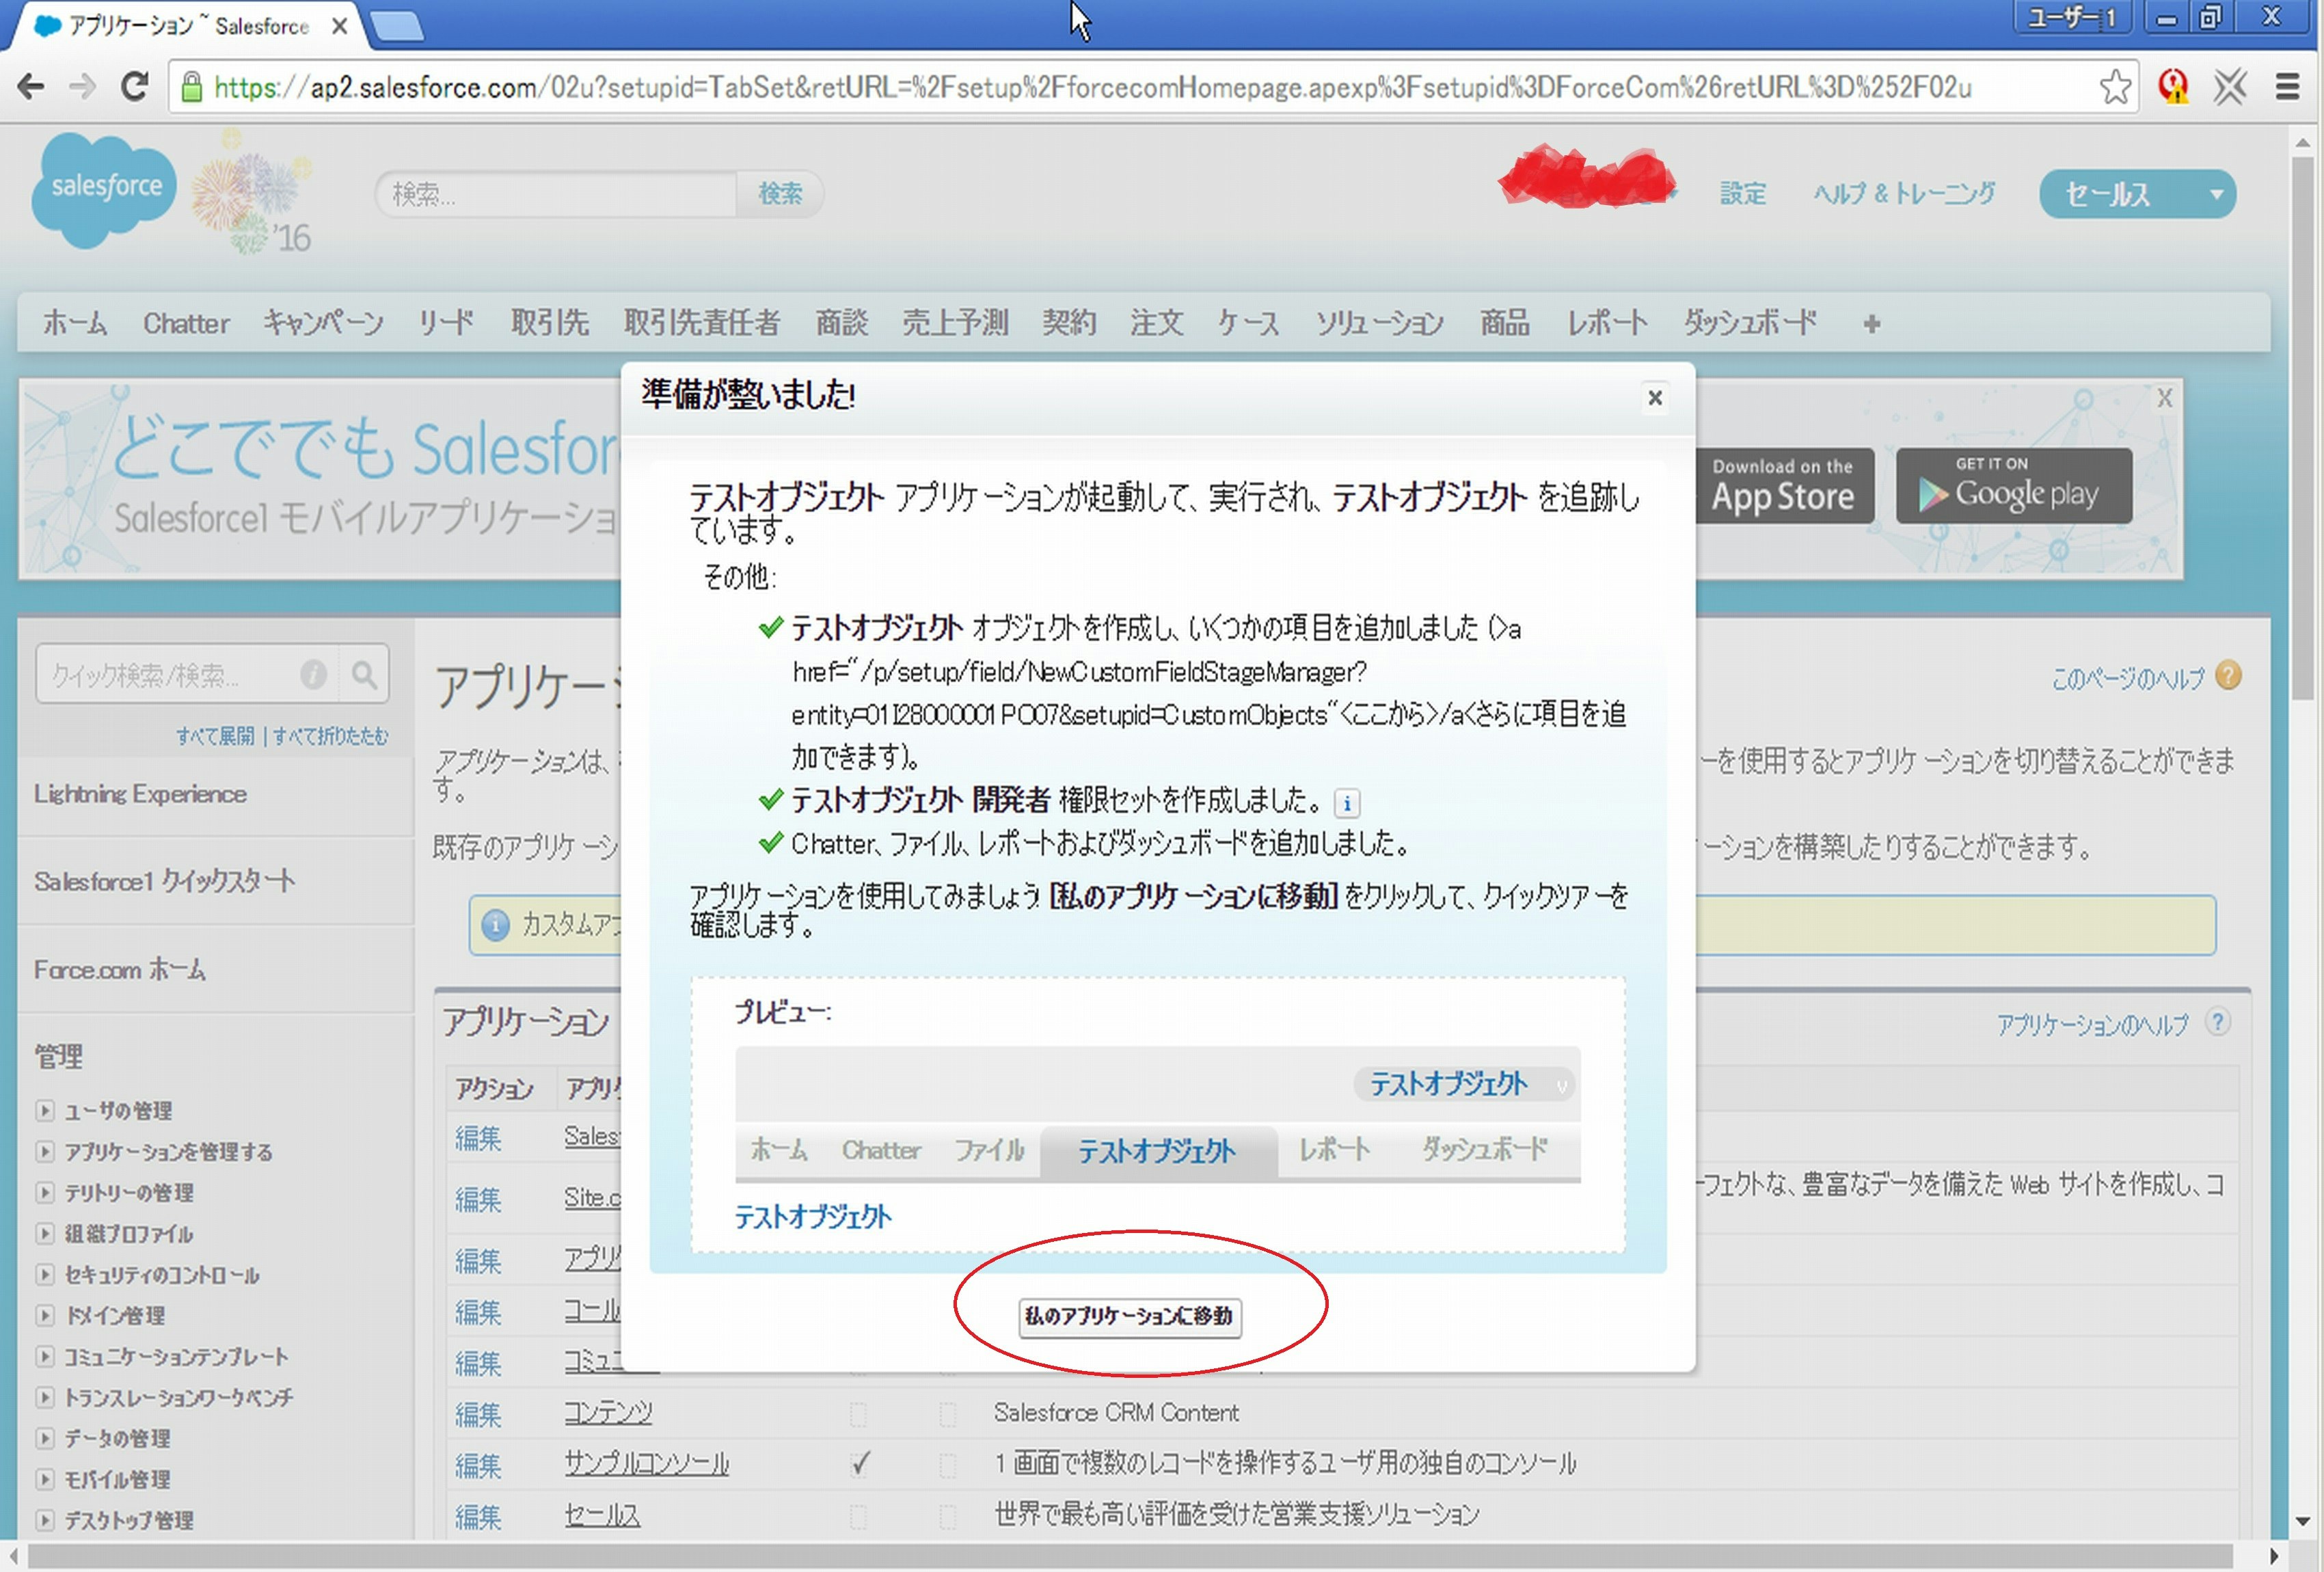
Task: Open the 取引先責任者 tab
Action: (701, 323)
